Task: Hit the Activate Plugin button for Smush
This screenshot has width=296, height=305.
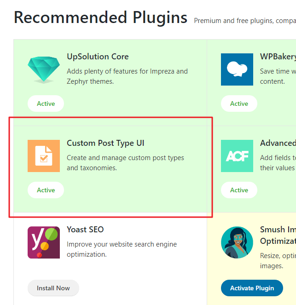Action: (252, 288)
